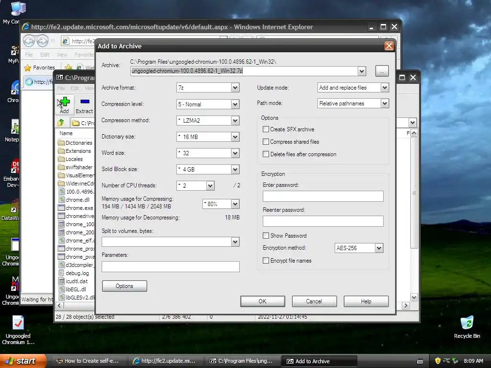
Task: Enable Compress shared files checkbox
Action: click(x=266, y=142)
